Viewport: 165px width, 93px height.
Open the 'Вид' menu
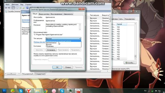22,5
